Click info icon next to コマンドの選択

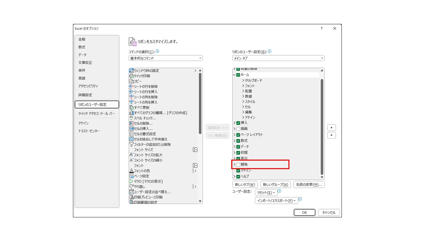pos(157,51)
